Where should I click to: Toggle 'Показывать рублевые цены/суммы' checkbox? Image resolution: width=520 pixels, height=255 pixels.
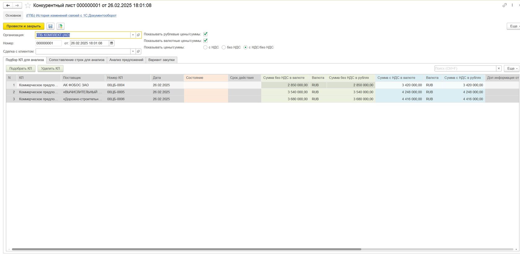pyautogui.click(x=205, y=34)
